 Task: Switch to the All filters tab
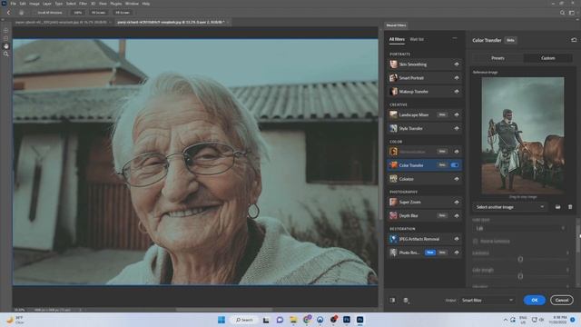point(397,39)
